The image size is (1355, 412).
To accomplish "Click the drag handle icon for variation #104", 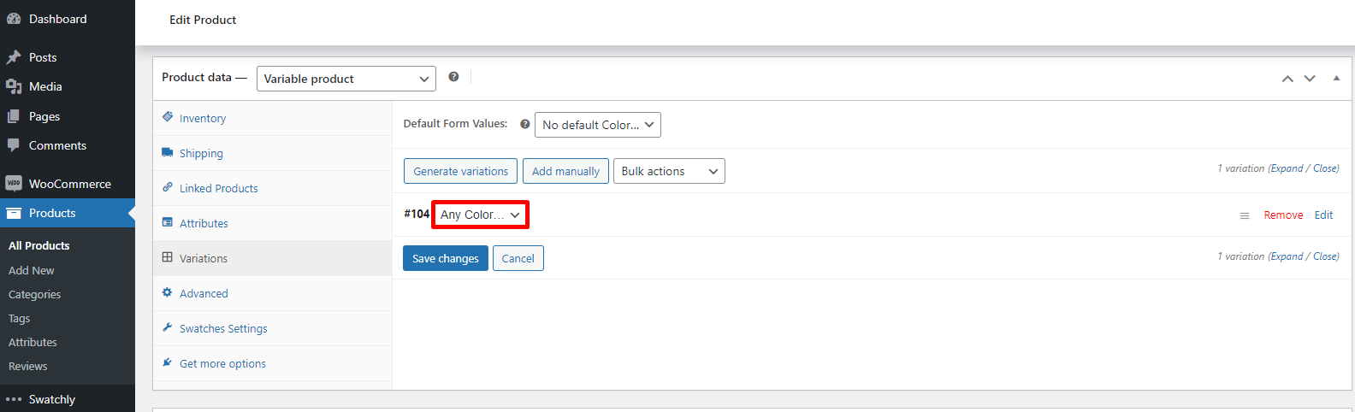I will [x=1245, y=215].
